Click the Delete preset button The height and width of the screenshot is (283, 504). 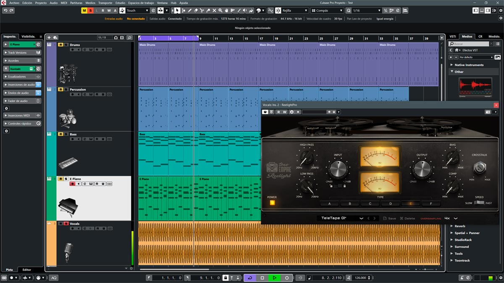(407, 218)
